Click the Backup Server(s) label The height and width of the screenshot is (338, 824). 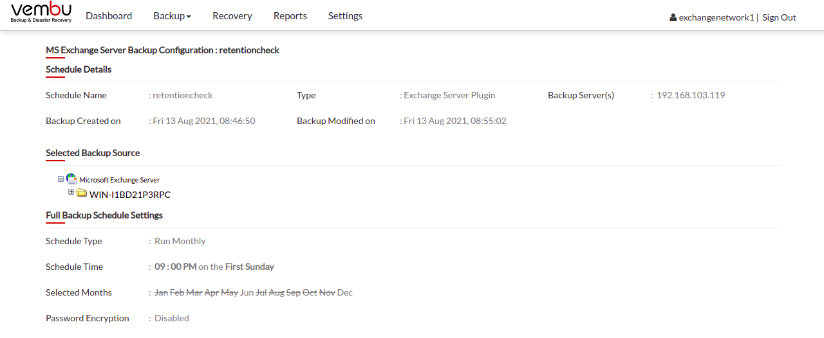coord(581,95)
